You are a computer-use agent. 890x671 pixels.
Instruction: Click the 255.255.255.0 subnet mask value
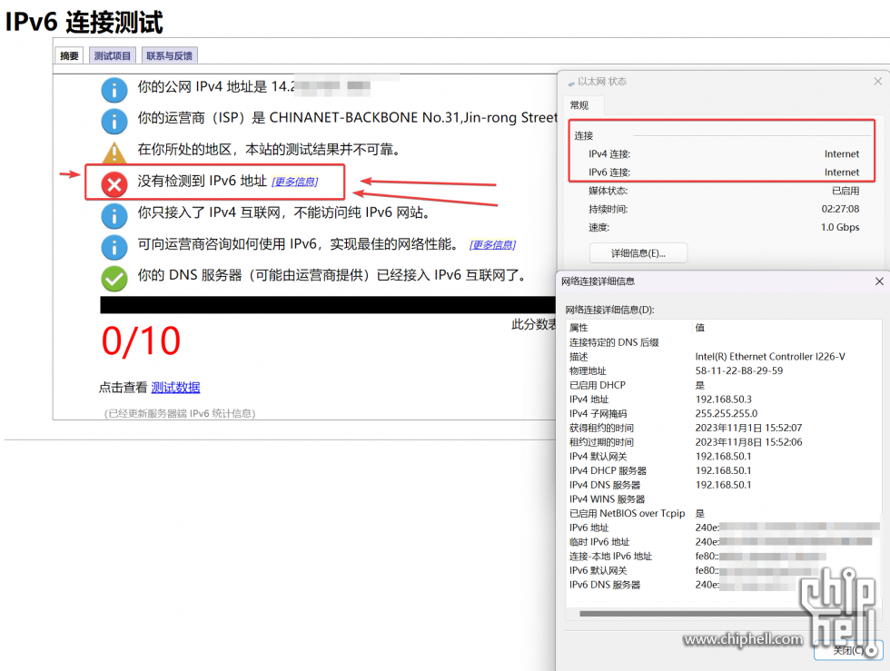[726, 413]
